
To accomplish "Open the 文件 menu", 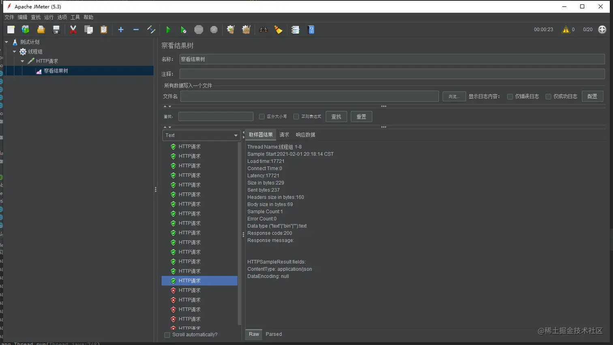I will [9, 17].
